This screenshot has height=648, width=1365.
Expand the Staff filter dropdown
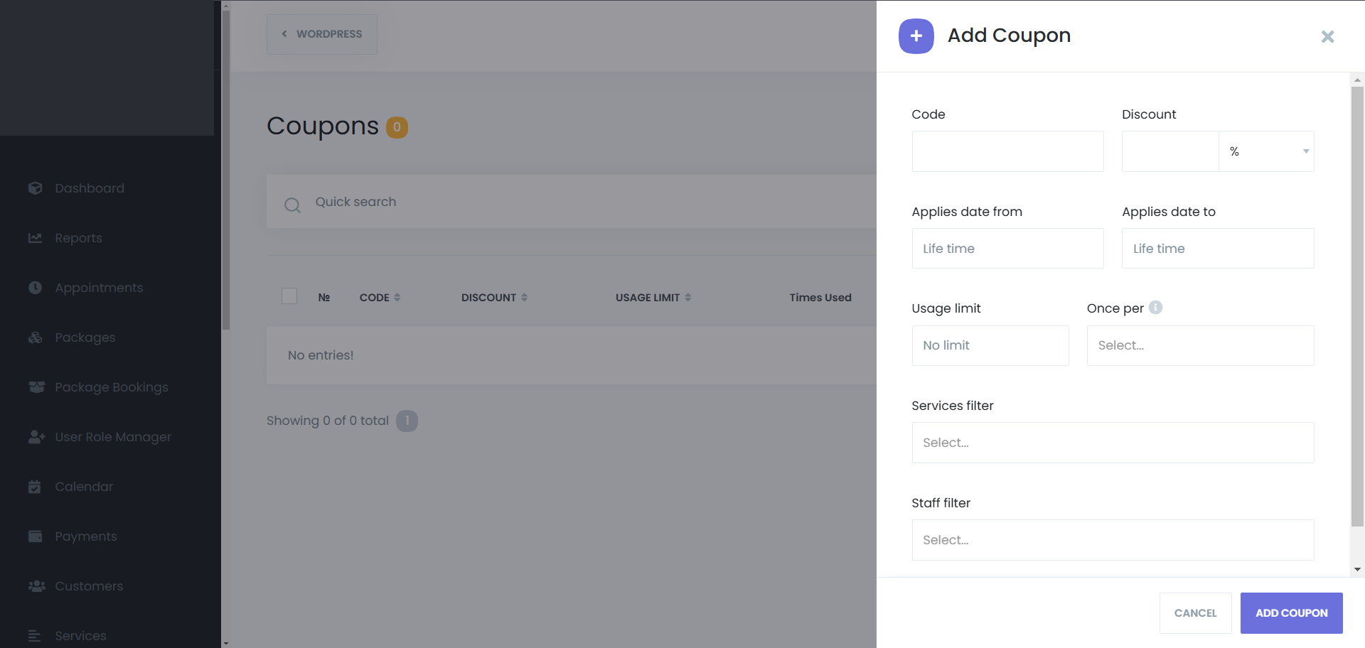coord(1113,540)
